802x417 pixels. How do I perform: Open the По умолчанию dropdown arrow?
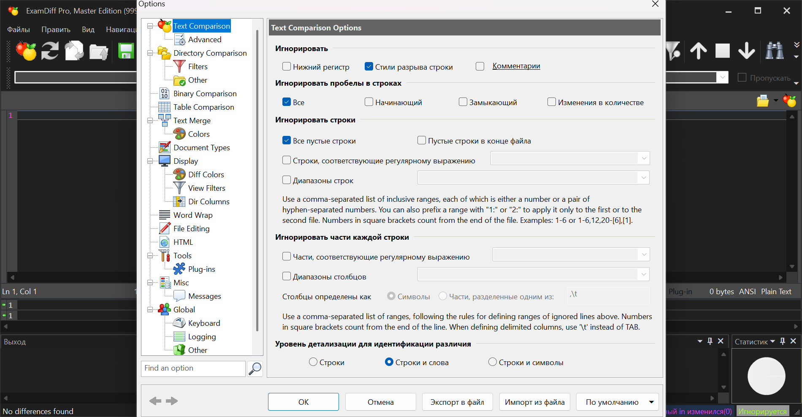click(x=652, y=402)
